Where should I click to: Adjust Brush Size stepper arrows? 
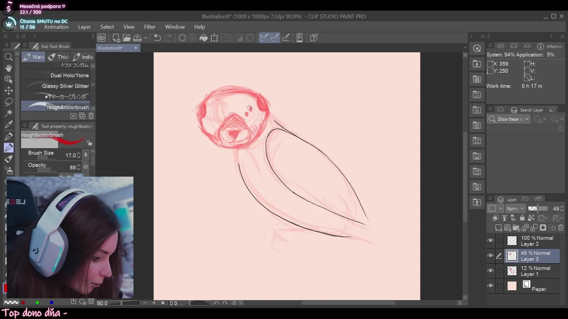(79, 155)
